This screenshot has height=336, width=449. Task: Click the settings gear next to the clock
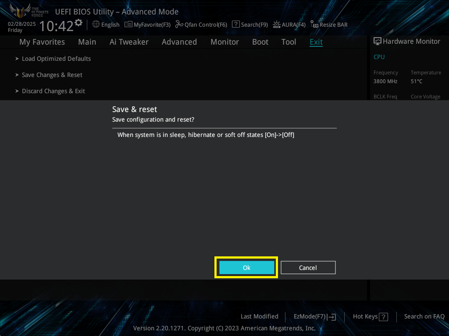pos(78,23)
